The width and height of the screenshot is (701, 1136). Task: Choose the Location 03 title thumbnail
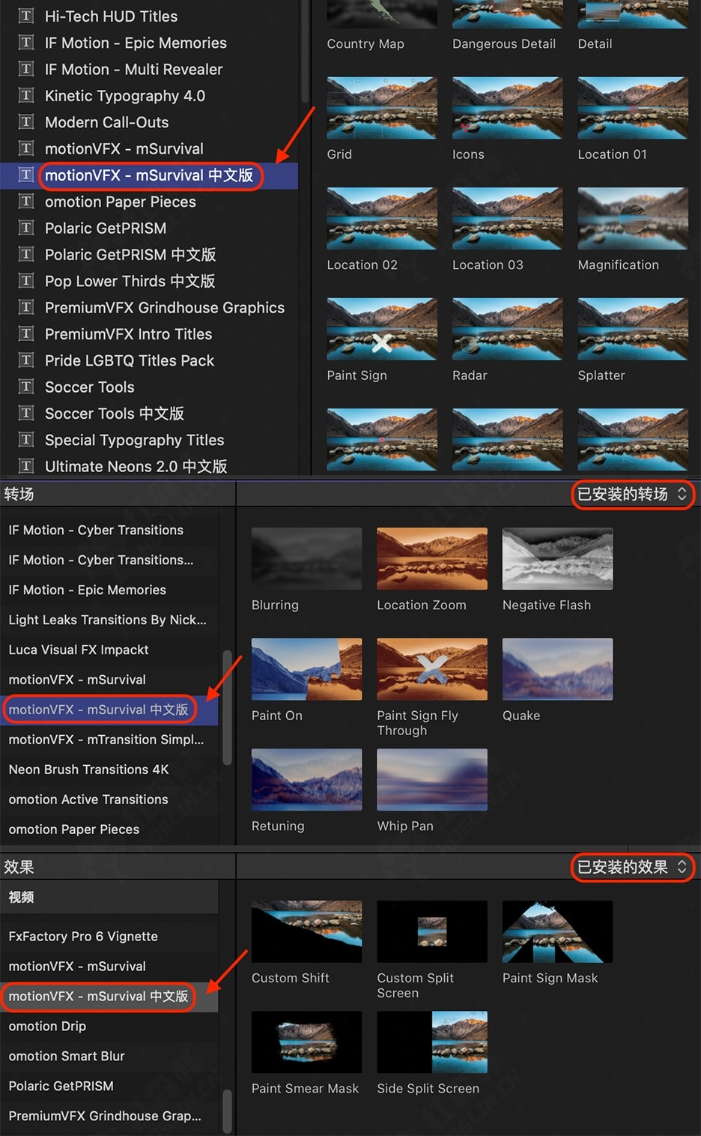[507, 219]
